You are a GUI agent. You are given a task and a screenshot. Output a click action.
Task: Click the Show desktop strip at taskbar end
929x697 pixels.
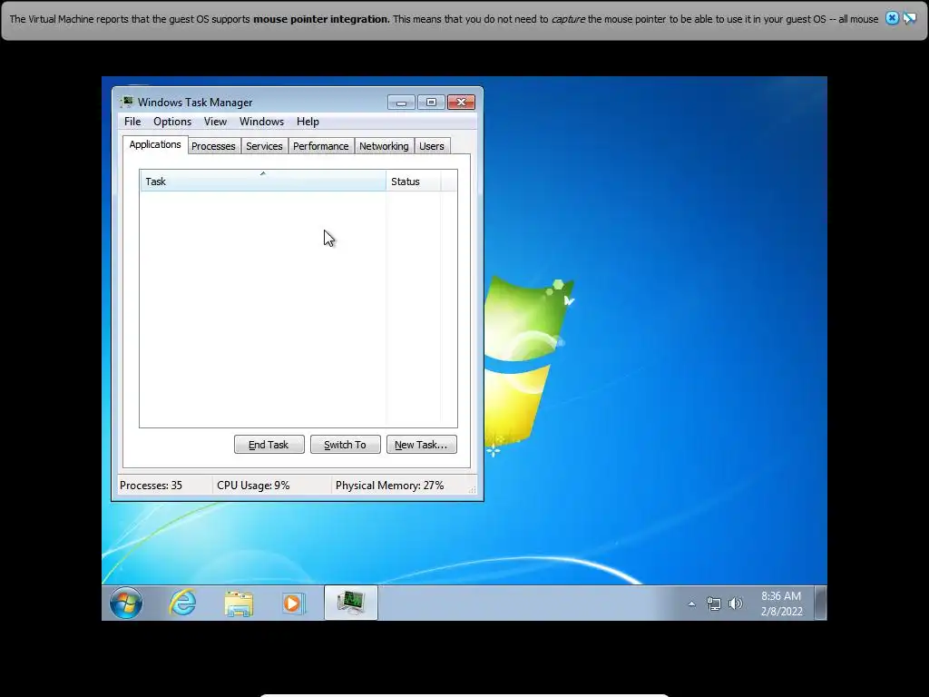pos(820,603)
